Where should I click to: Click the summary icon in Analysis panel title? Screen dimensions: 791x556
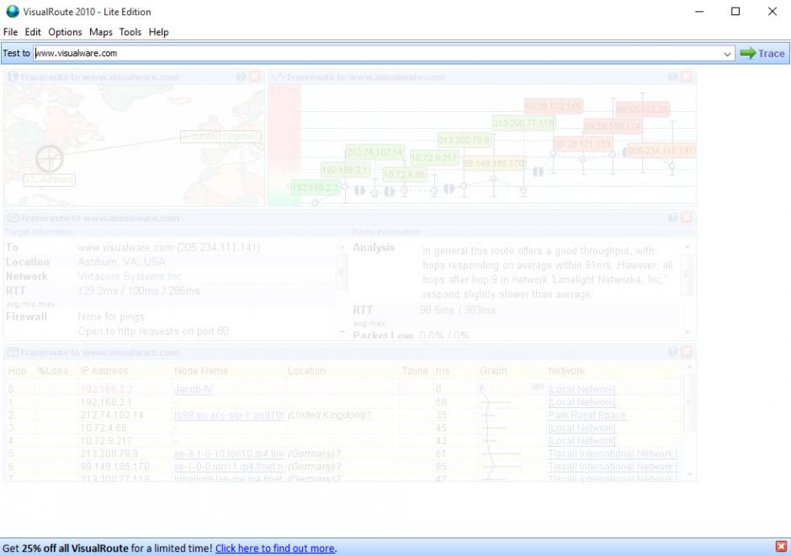[x=13, y=218]
